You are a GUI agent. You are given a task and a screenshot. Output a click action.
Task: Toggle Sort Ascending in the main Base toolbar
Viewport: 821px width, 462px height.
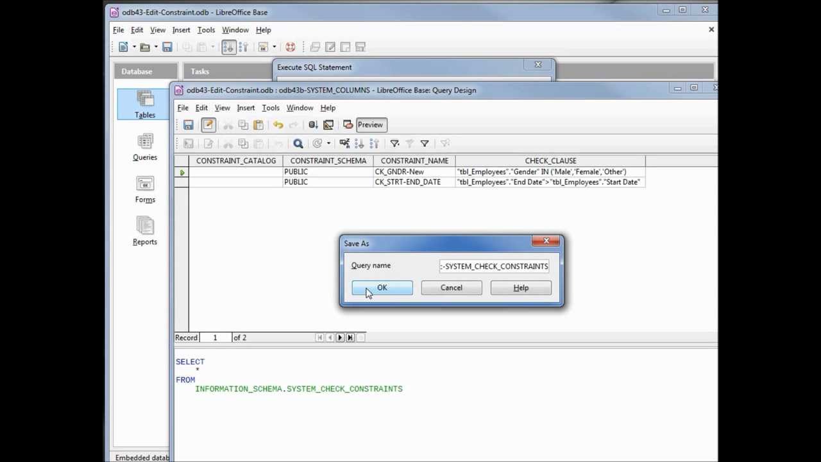[x=229, y=47]
